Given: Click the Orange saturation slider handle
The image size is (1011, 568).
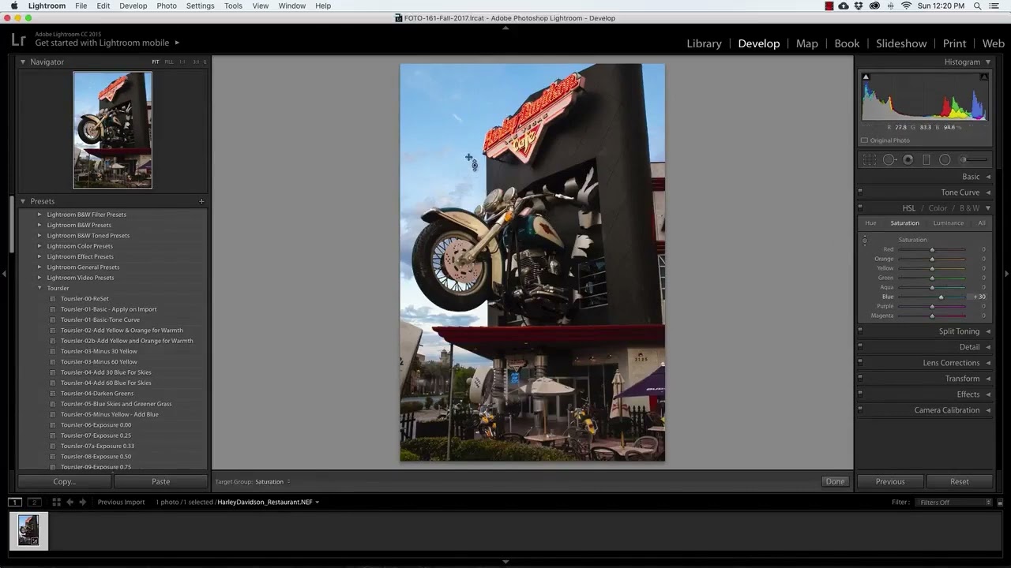Looking at the screenshot, I should 932,259.
